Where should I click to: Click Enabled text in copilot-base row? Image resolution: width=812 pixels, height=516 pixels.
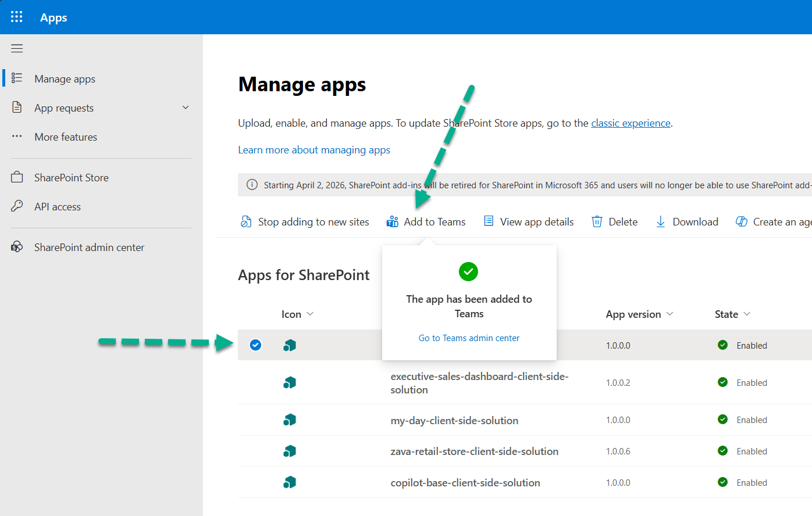pos(752,482)
